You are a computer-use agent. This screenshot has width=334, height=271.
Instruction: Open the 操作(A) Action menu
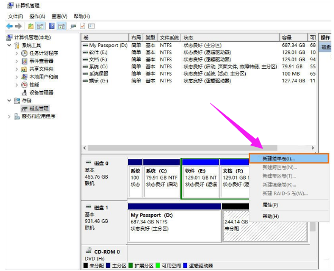click(x=38, y=16)
